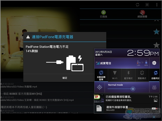Toggle 自動同步 auto sync
The width and height of the screenshot is (162, 121).
click(154, 75)
